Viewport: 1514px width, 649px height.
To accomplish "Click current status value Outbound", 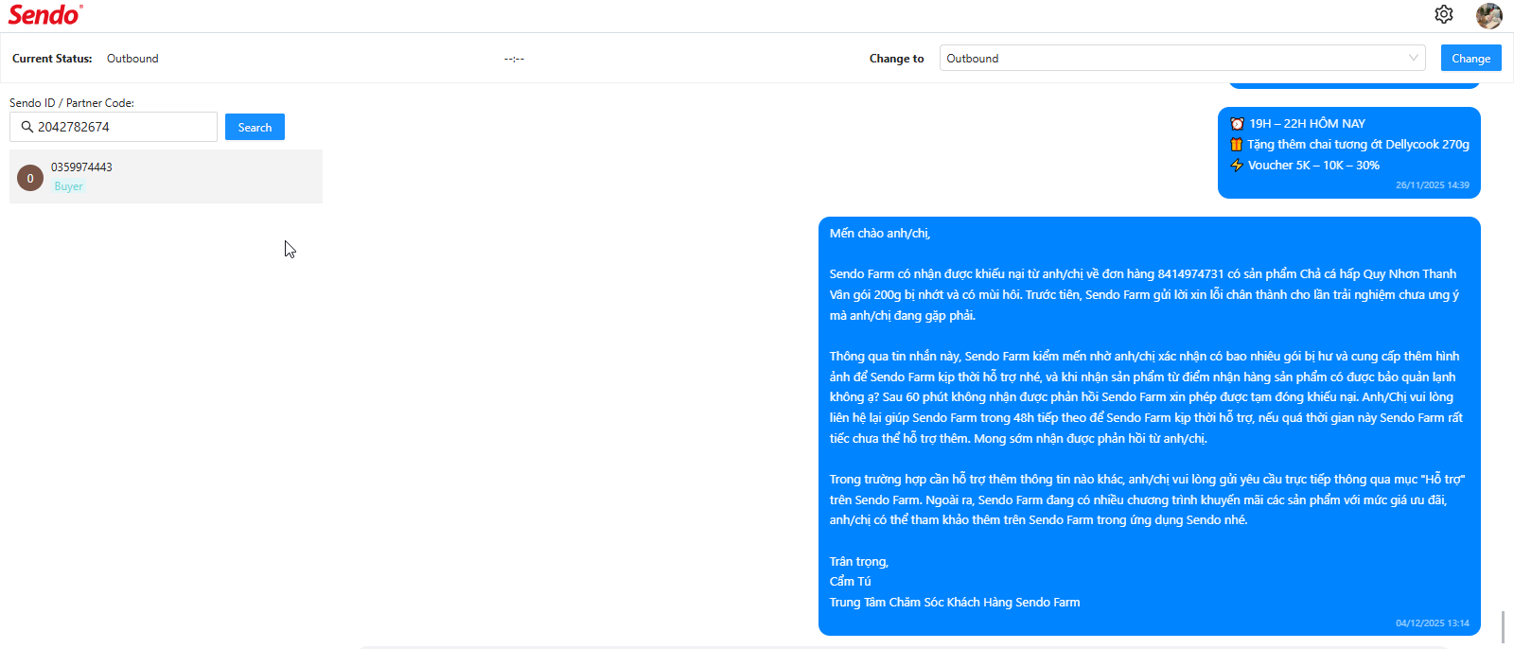I will point(132,59).
